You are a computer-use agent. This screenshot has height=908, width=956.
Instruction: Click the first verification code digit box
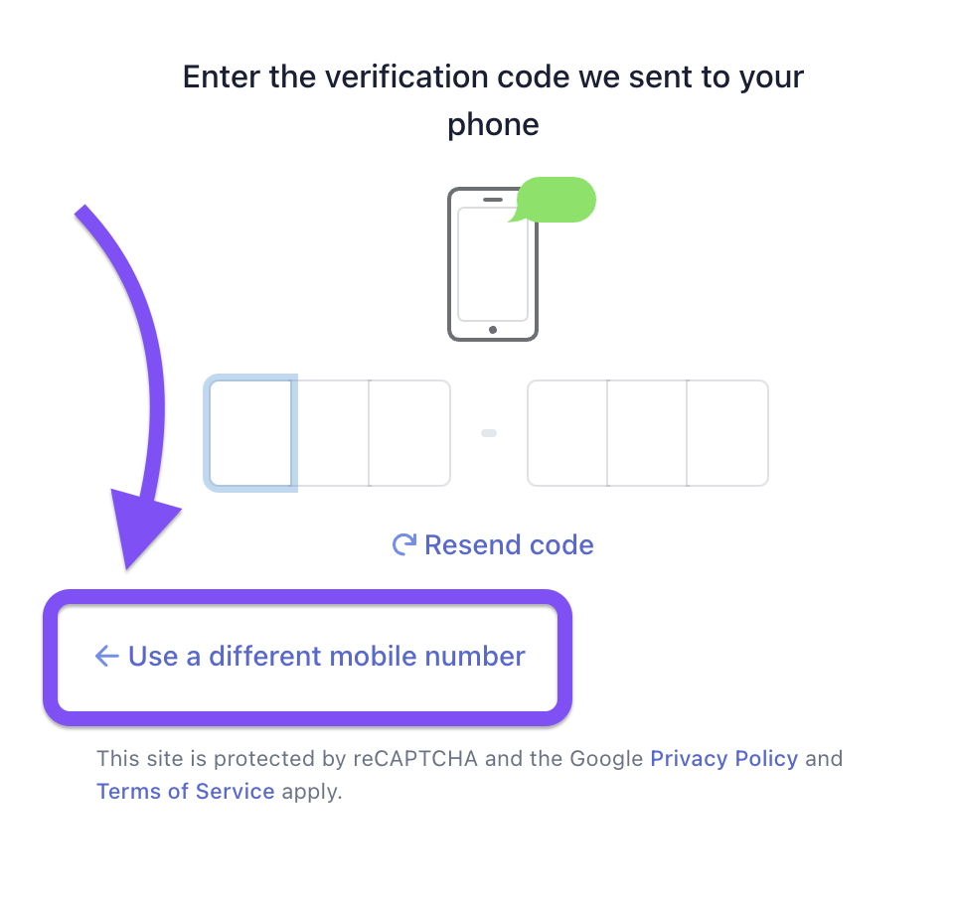coord(249,432)
